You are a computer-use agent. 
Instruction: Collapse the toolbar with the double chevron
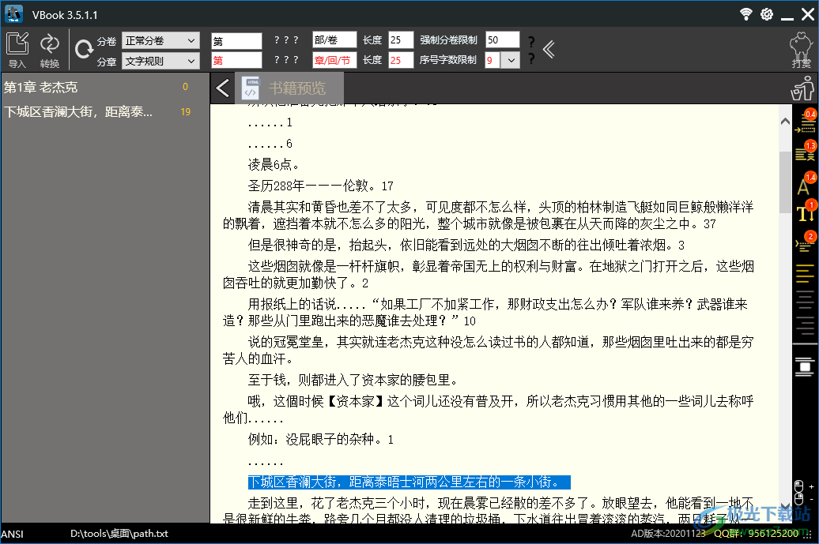click(x=549, y=50)
